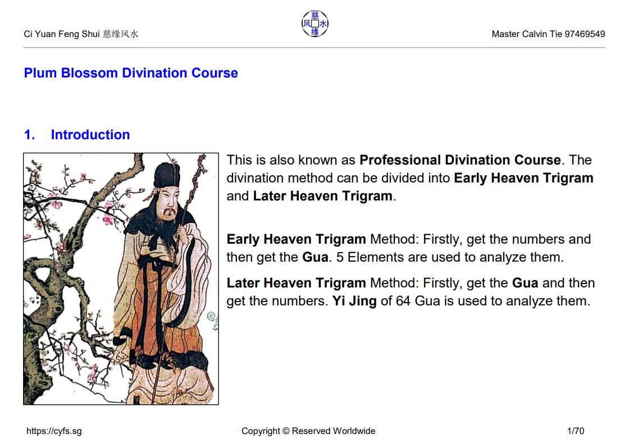
Task: Click Master Calvin Tie 97469549 header text
Action: pos(548,34)
